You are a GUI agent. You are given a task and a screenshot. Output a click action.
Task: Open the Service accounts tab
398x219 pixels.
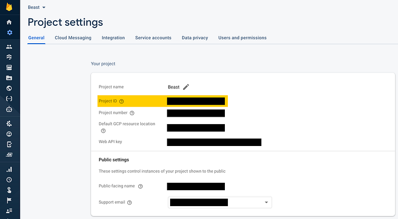153,38
